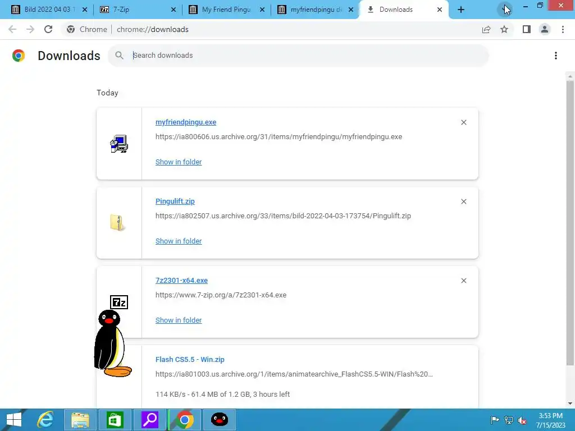The width and height of the screenshot is (575, 431).
Task: Open the Windows Start button
Action: [14, 420]
